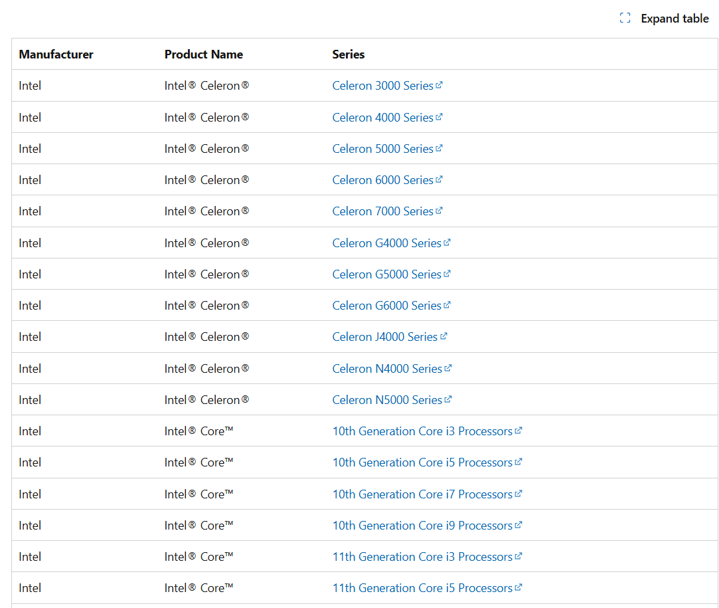Screen dimensions: 719x608
Task: Click external icon after 10th Generation Core i5
Action: [519, 462]
